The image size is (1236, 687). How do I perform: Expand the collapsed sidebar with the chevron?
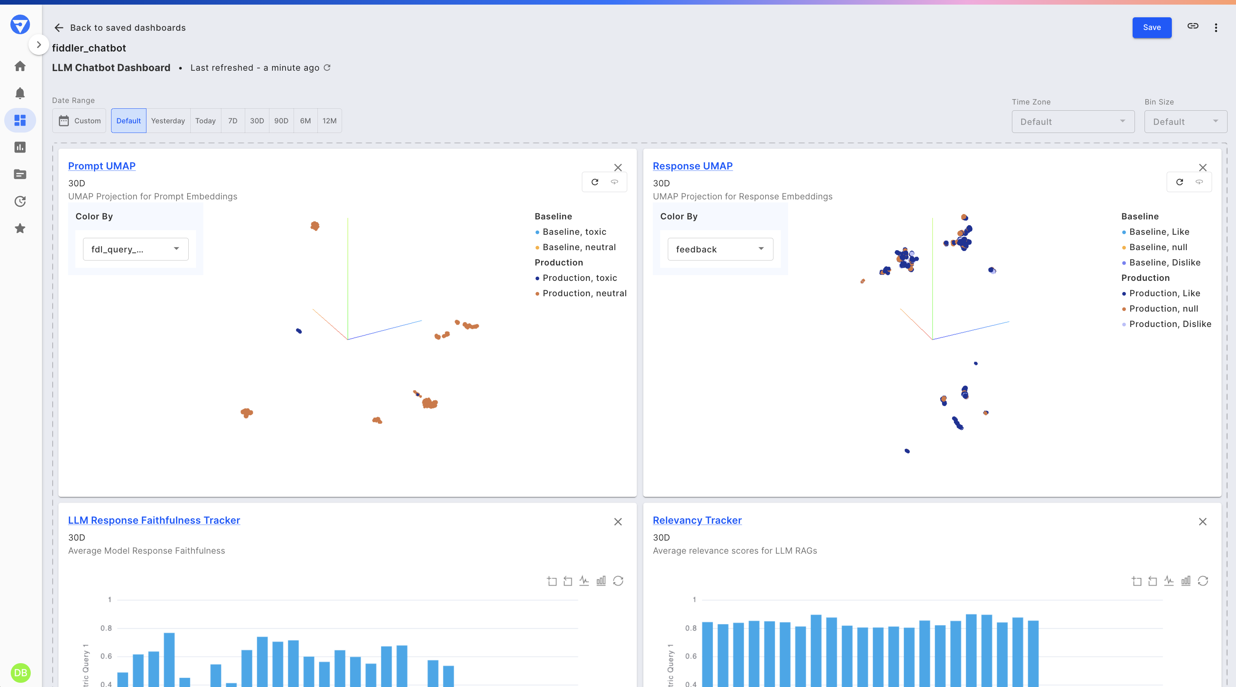[x=38, y=45]
